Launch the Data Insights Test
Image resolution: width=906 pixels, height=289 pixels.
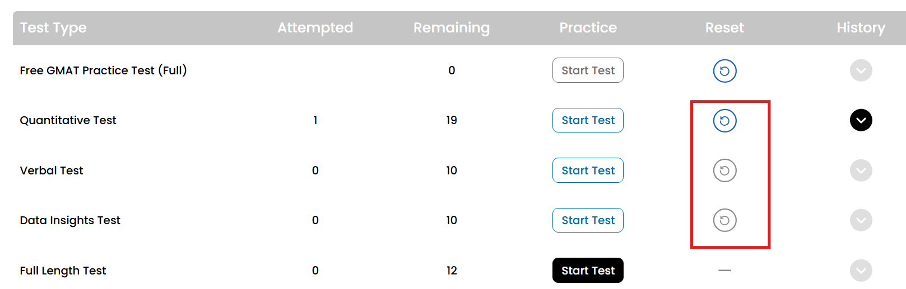588,220
